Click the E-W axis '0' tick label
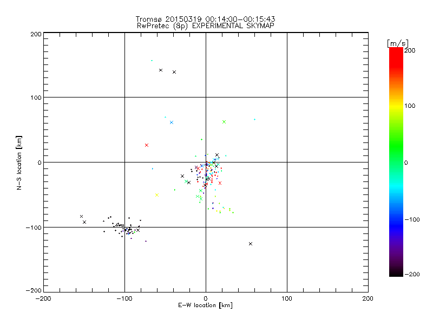433x325 pixels. point(206,298)
